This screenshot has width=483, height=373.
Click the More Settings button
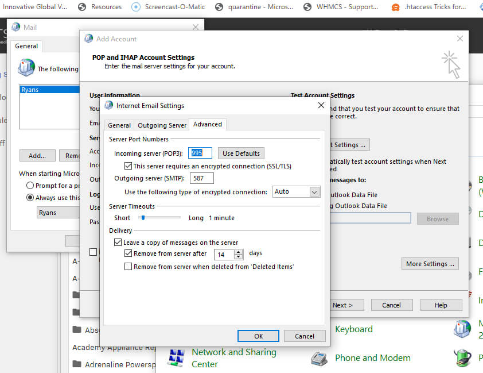pyautogui.click(x=430, y=264)
